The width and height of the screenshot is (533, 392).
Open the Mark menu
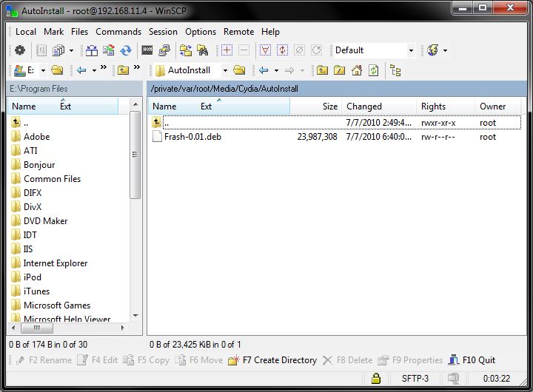point(54,32)
